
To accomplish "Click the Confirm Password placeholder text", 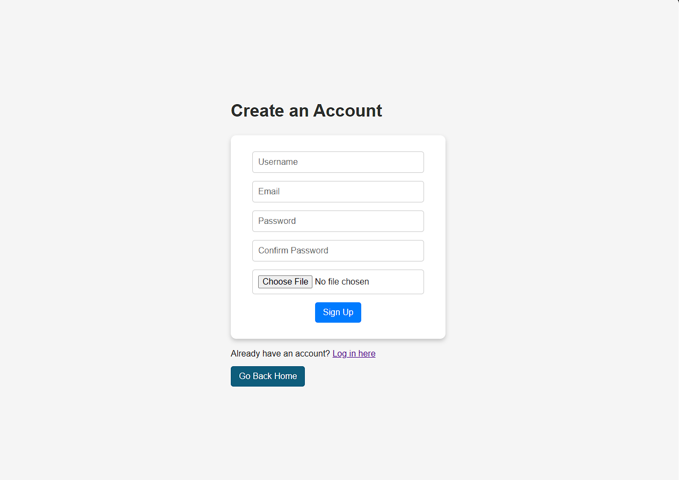I will point(293,251).
